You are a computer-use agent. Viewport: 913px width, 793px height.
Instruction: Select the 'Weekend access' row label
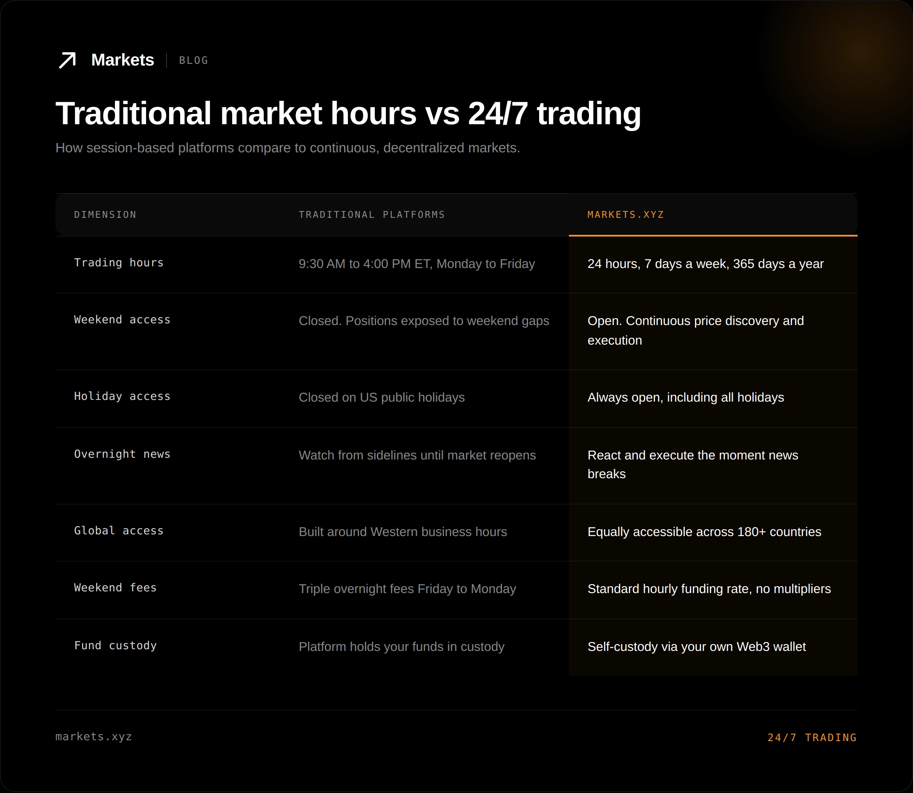(122, 319)
